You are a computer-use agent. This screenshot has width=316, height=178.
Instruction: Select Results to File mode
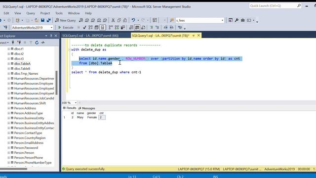pos(143,28)
